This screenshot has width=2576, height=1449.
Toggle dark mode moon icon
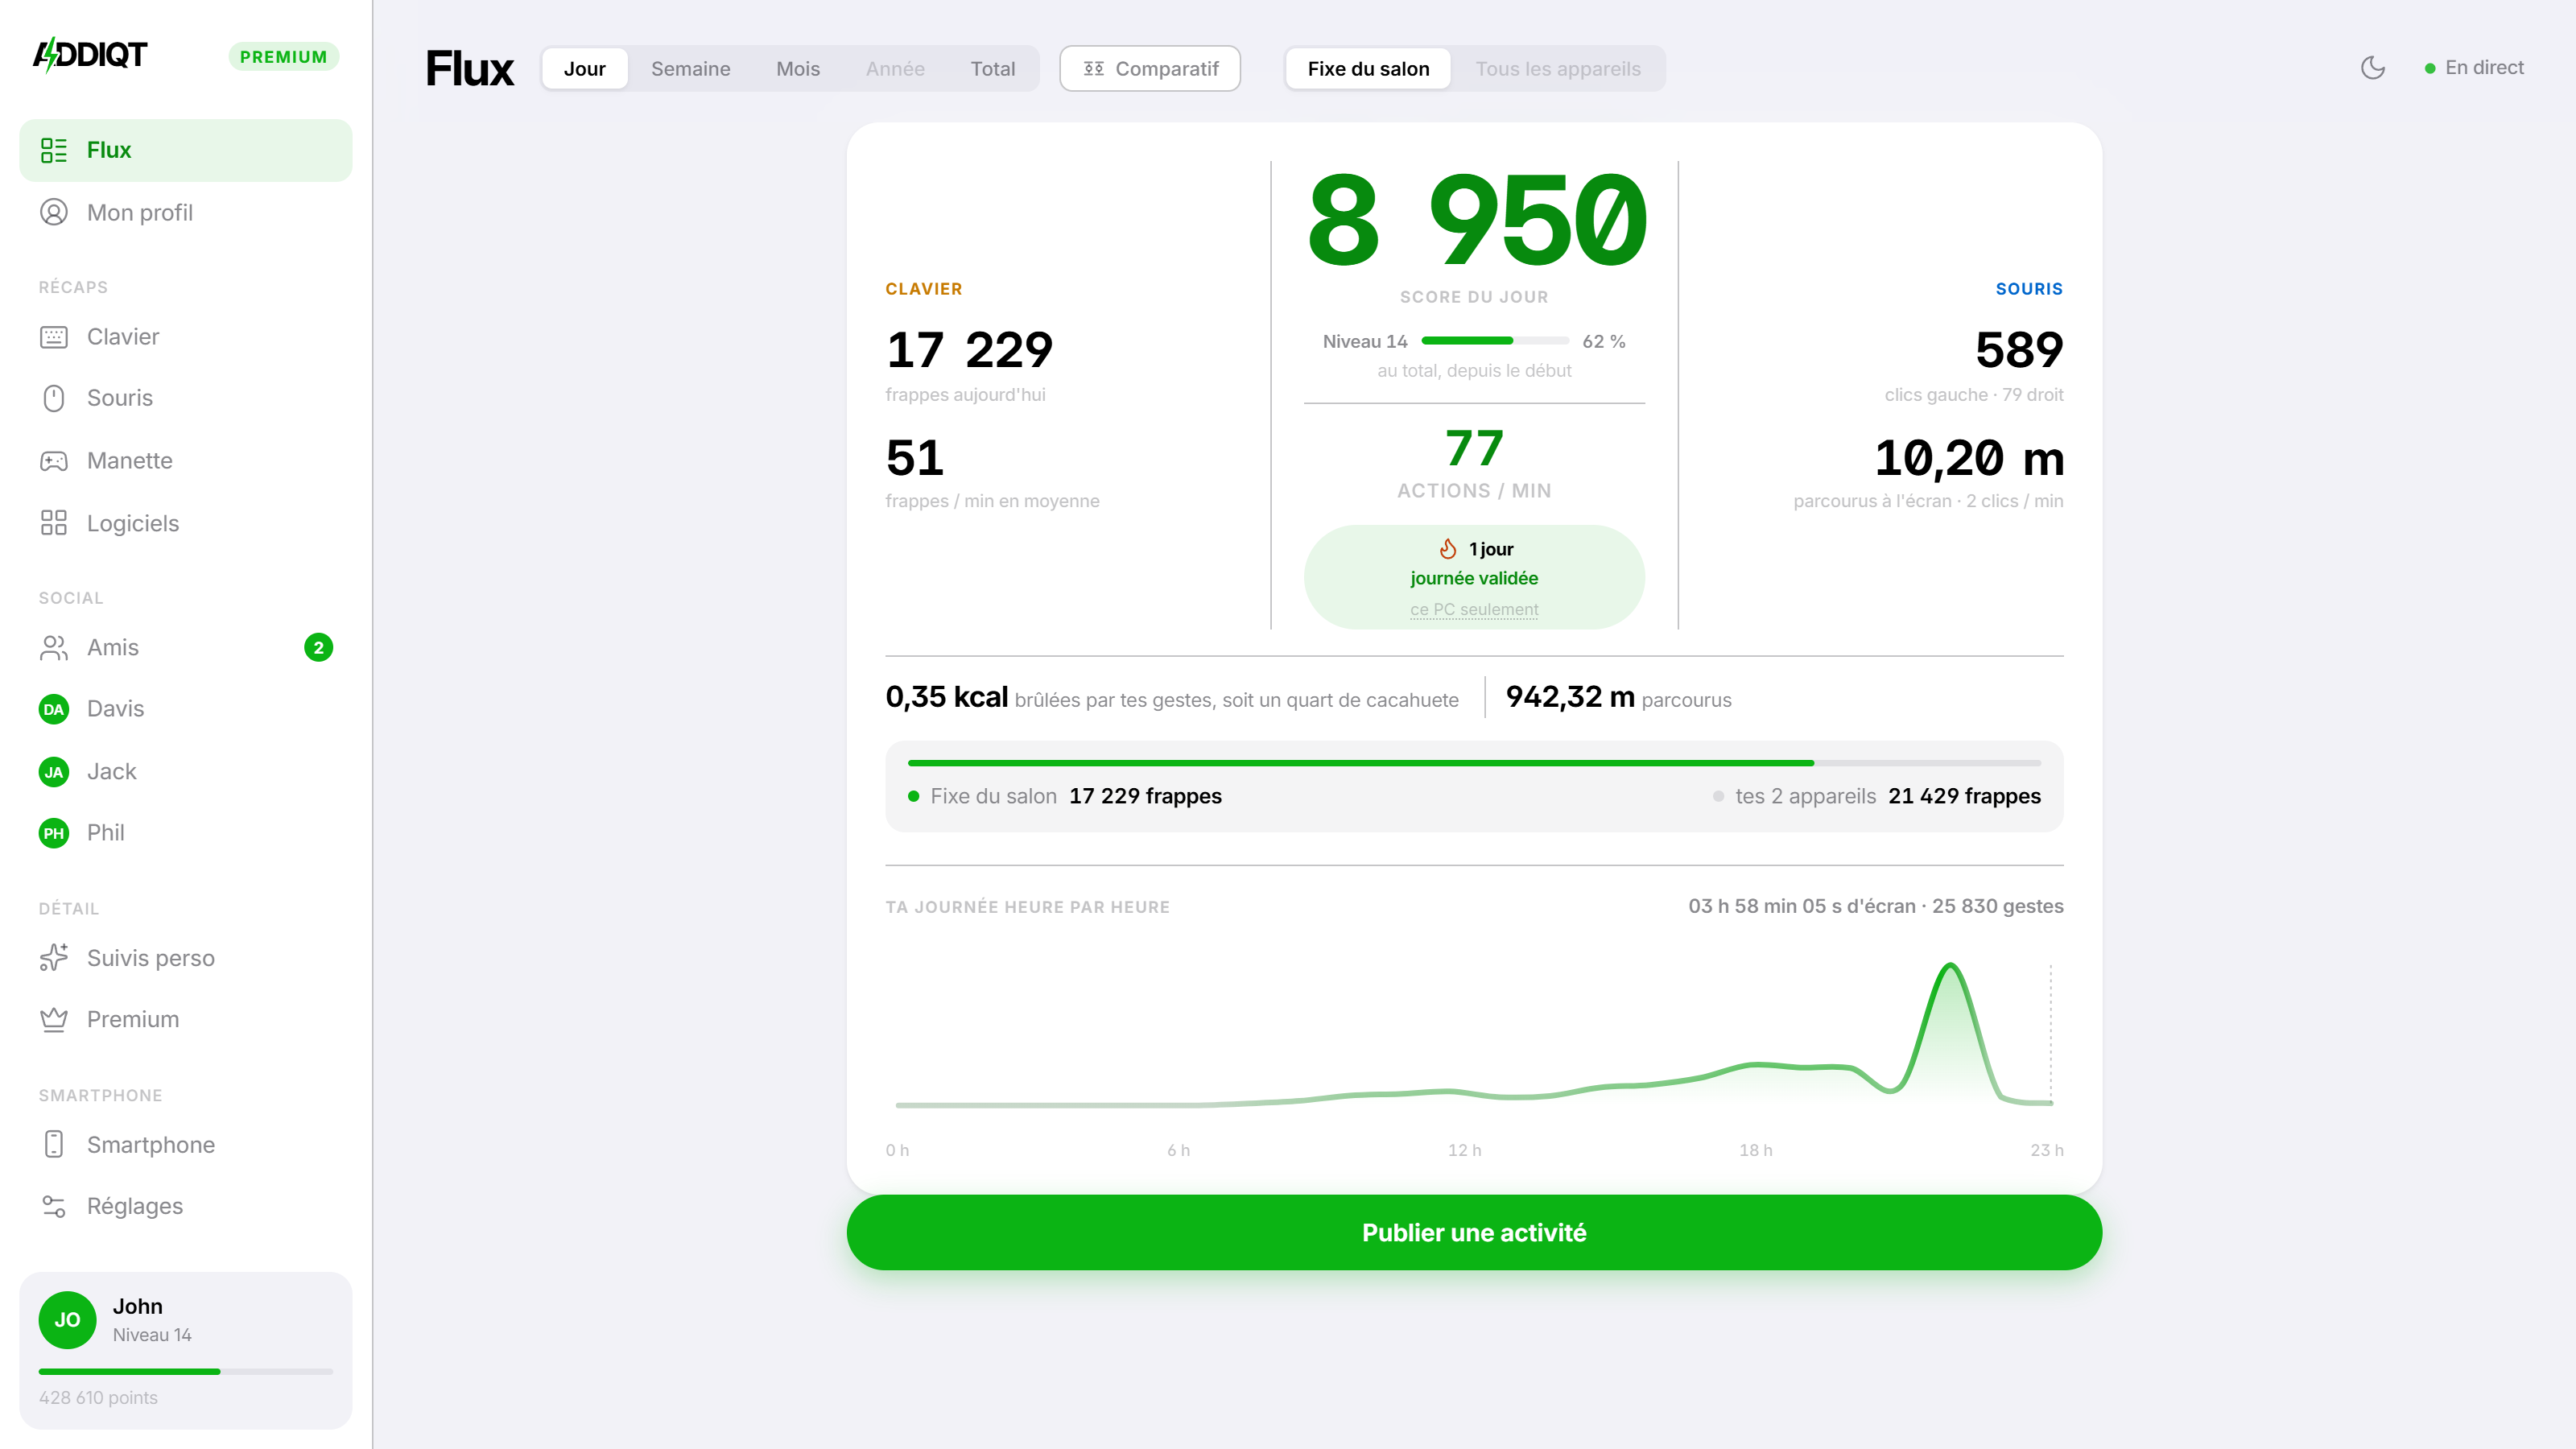tap(2372, 68)
